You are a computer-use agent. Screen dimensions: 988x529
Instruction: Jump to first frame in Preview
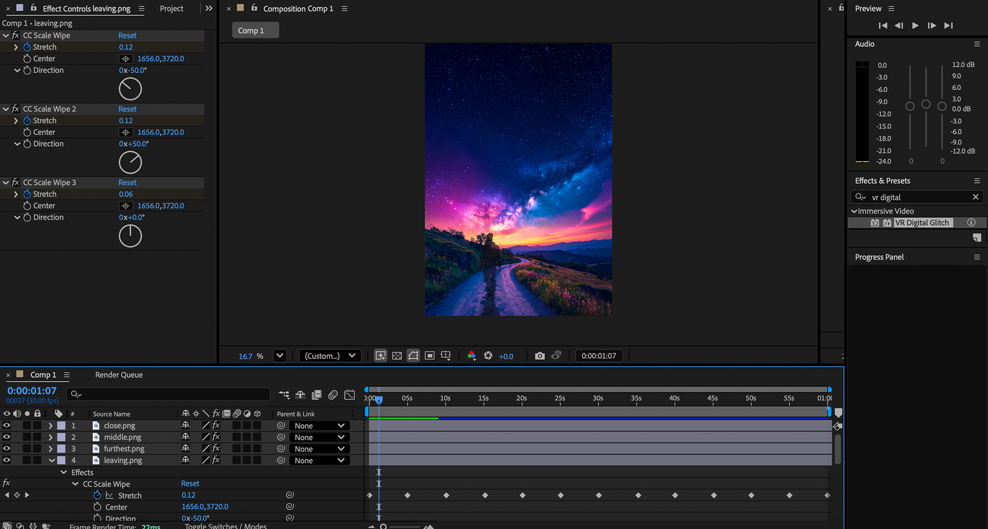[883, 25]
